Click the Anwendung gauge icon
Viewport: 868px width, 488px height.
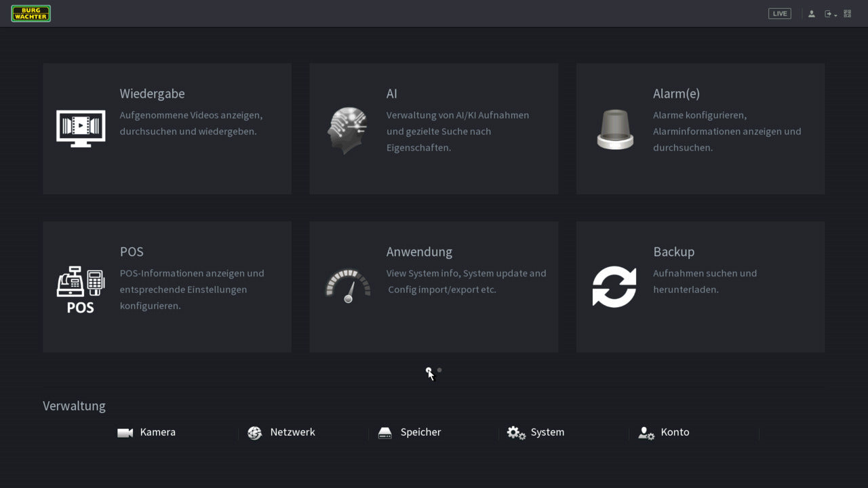pyautogui.click(x=347, y=286)
